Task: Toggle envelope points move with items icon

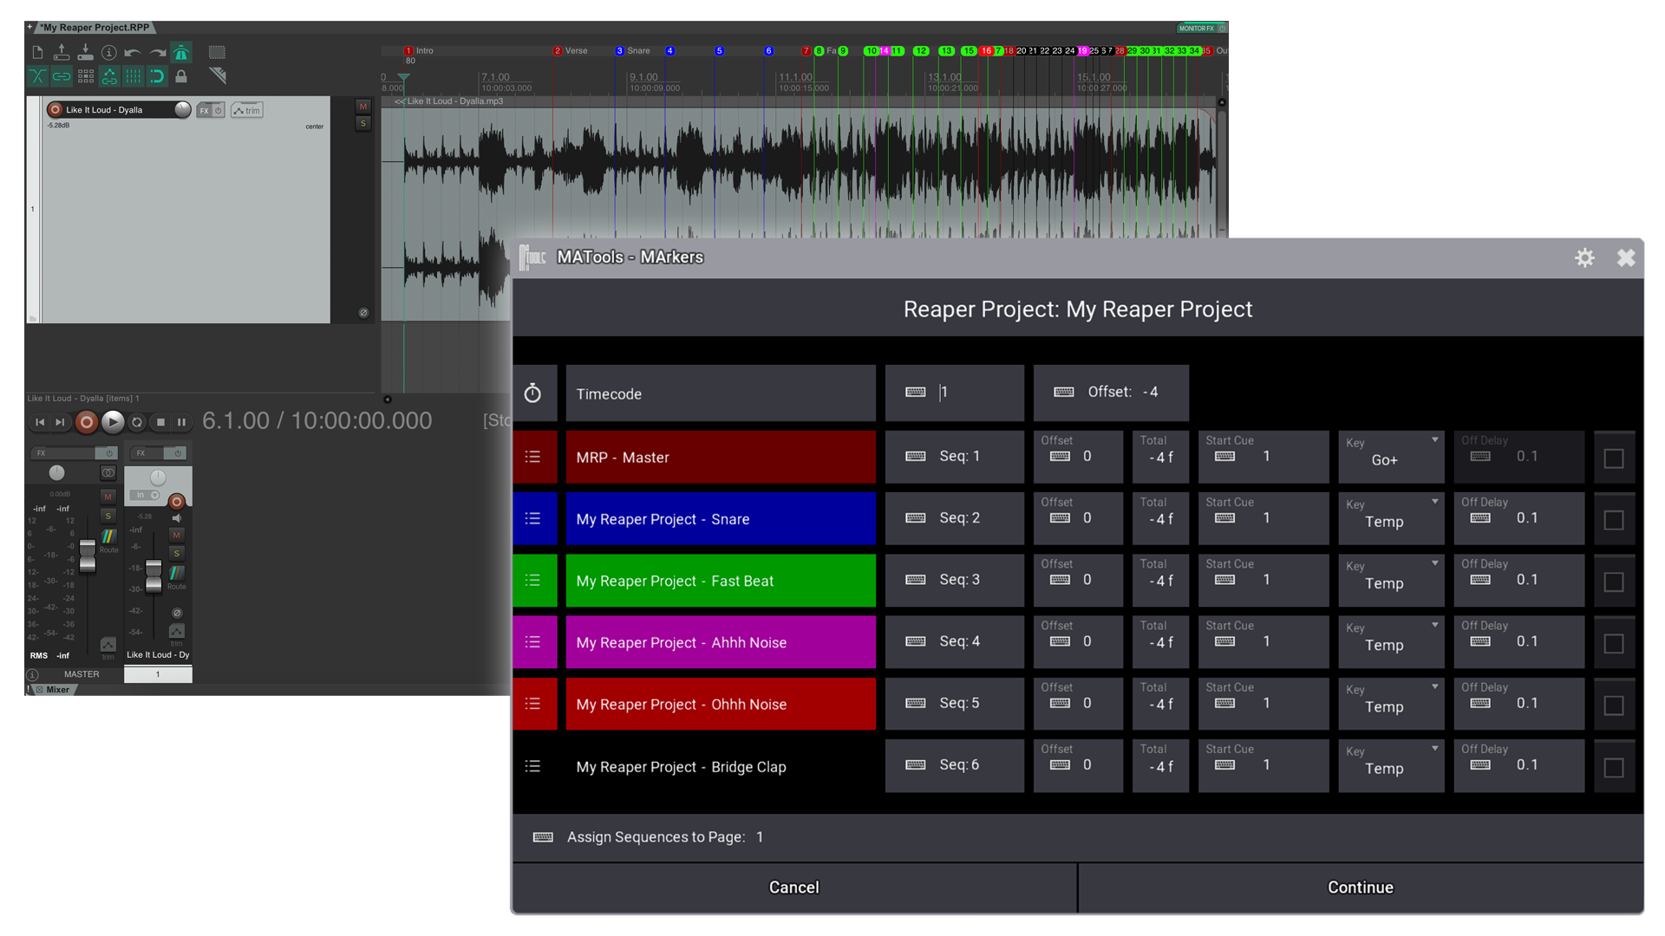Action: coord(109,76)
